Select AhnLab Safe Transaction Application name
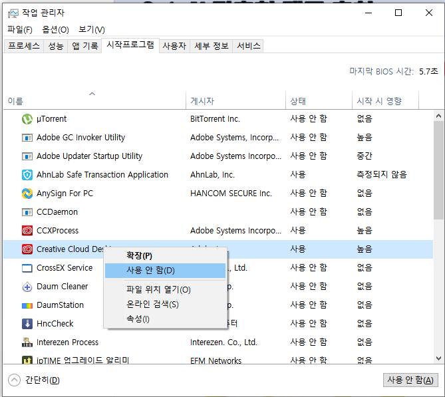 (x=102, y=175)
